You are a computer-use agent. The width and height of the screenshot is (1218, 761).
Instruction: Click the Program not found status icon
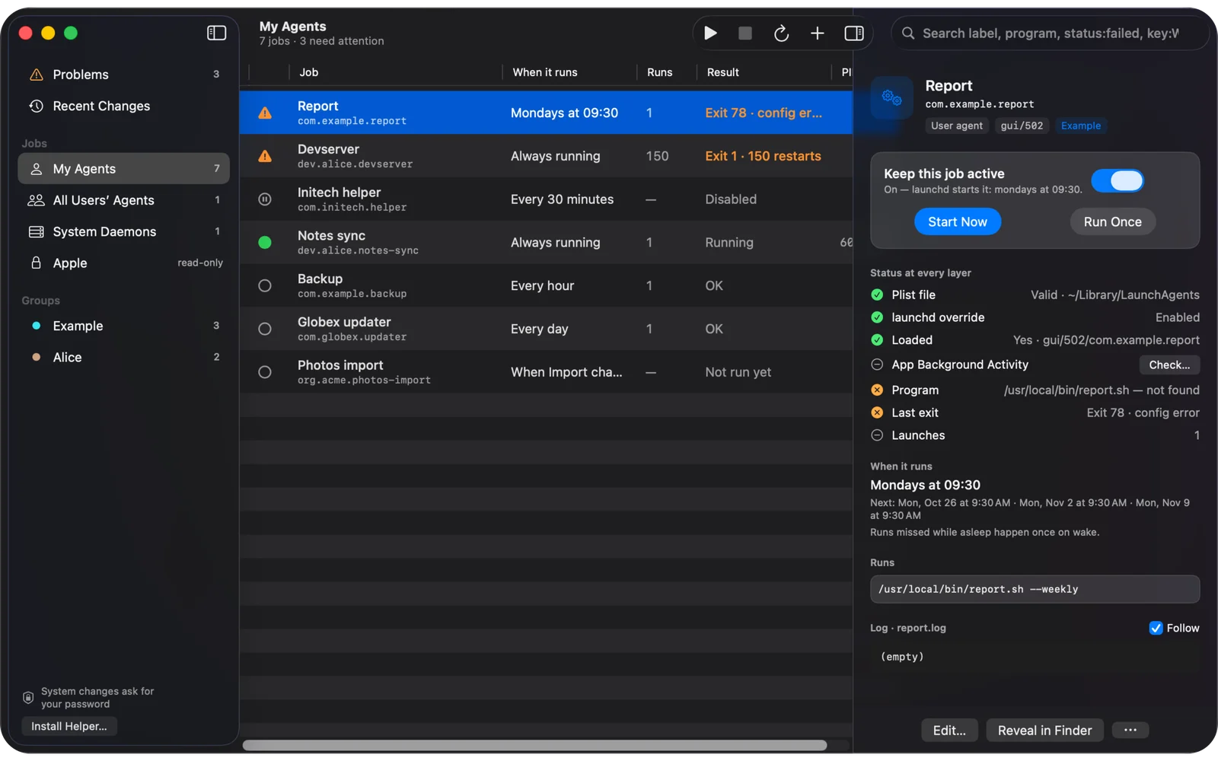(877, 390)
